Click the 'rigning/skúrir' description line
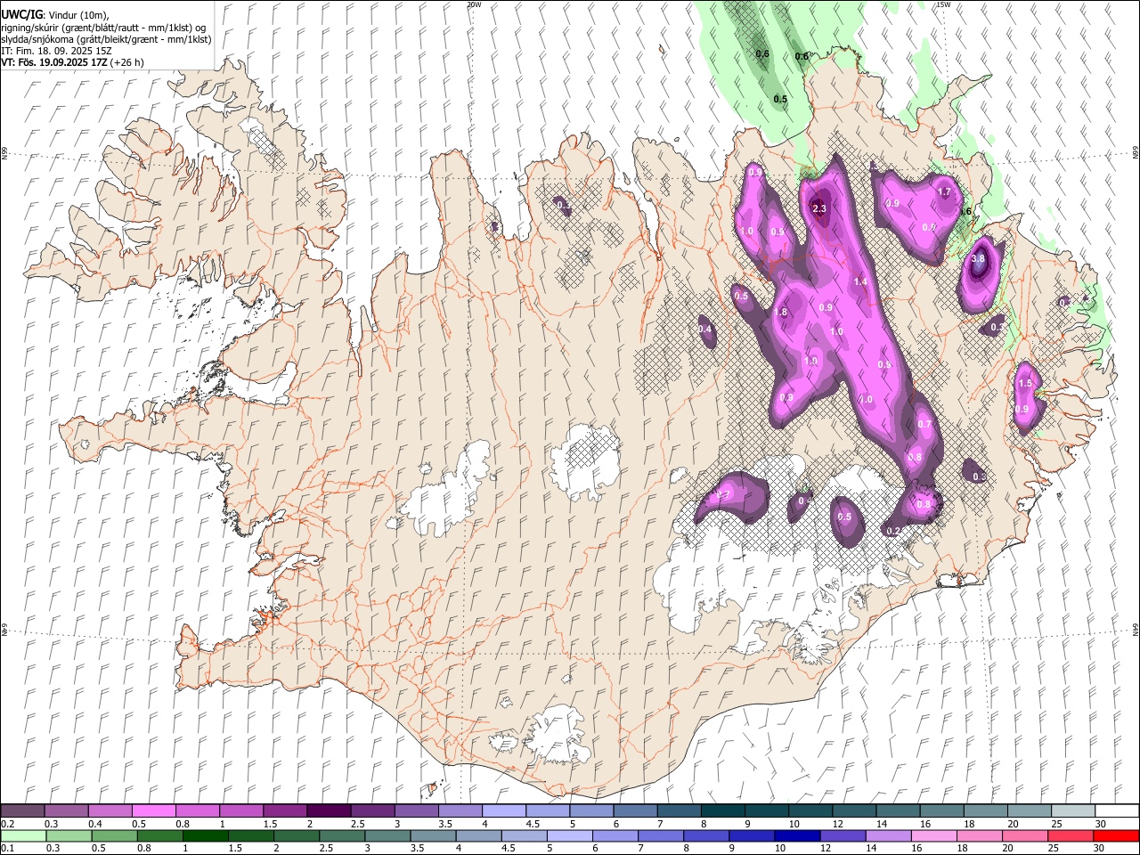 tap(103, 28)
